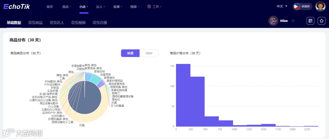329x139 pixels.
Task: Switch the pie chart to 销量
Action: [x=130, y=53]
